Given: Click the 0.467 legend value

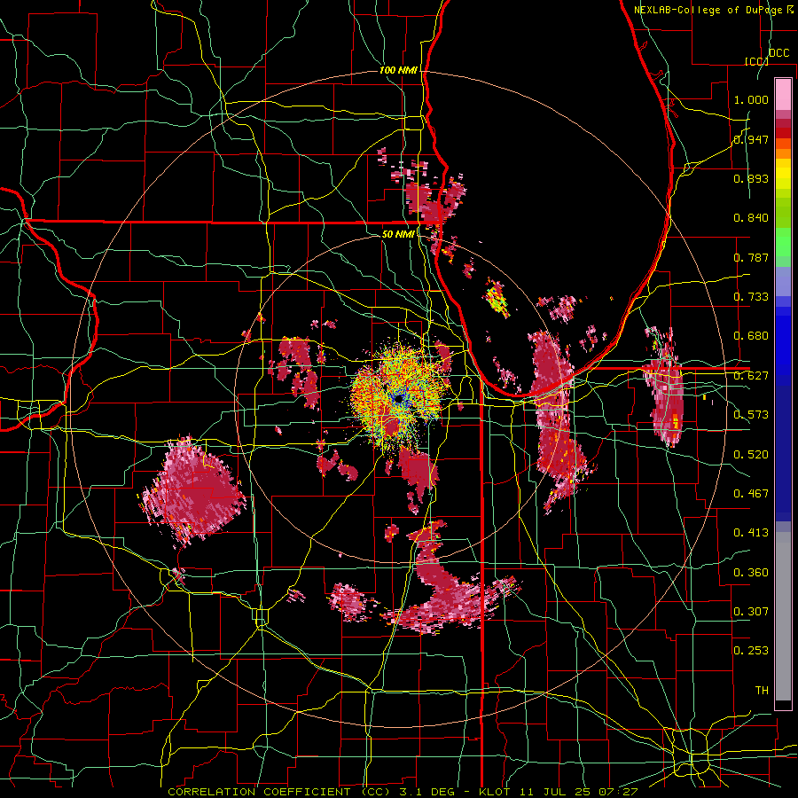Looking at the screenshot, I should [751, 494].
